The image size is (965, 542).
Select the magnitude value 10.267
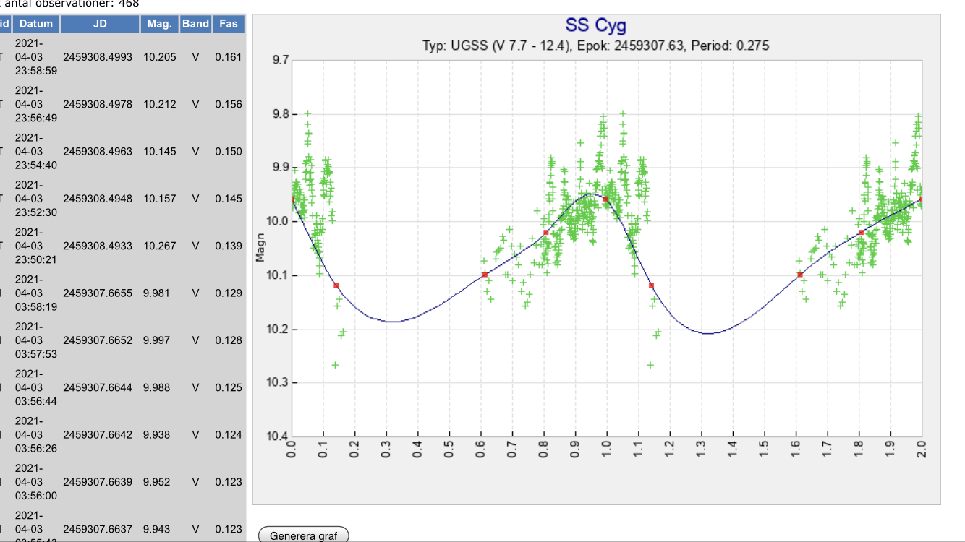[160, 246]
